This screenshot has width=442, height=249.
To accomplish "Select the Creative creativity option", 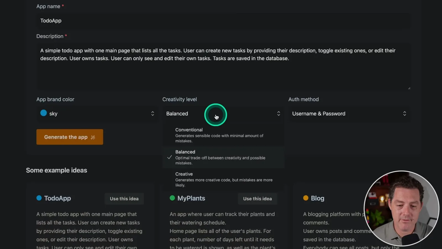I will point(223,179).
